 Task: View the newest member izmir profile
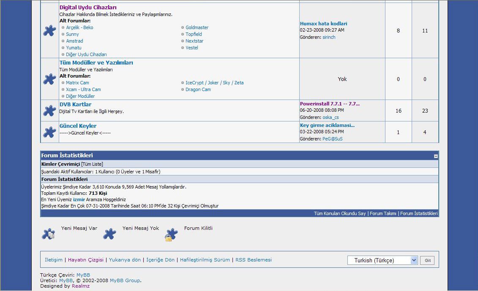tap(79, 199)
